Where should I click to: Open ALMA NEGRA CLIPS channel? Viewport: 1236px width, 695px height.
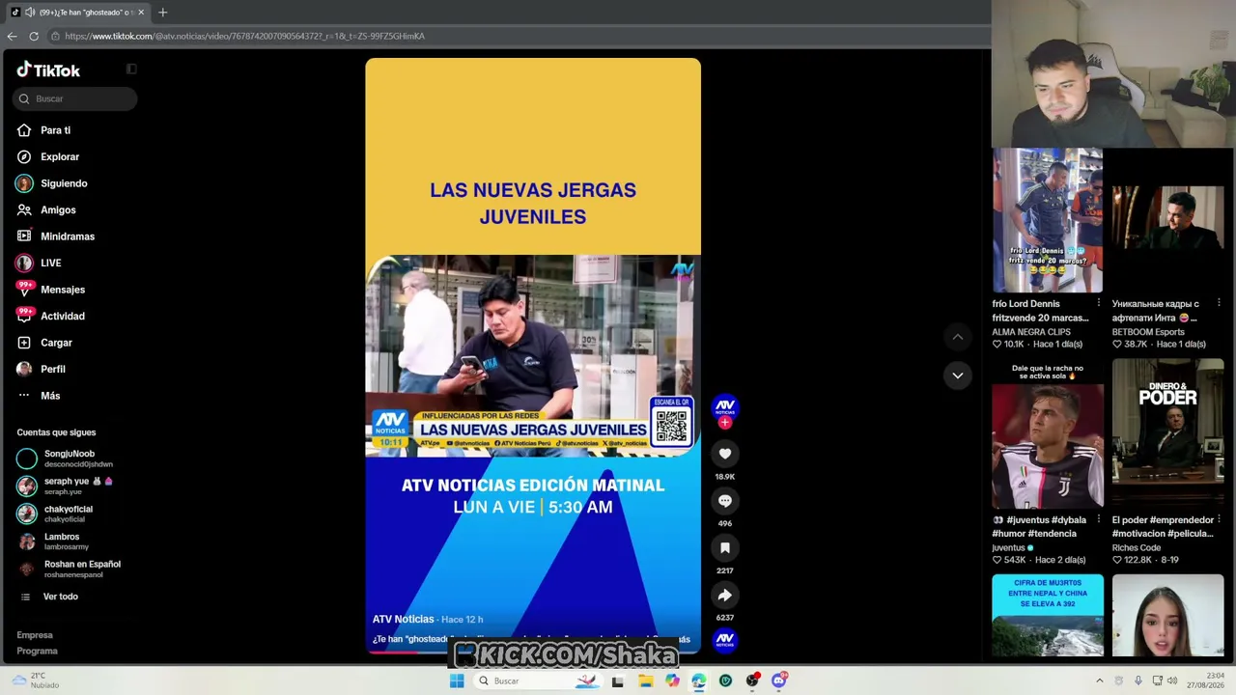[x=1031, y=332]
